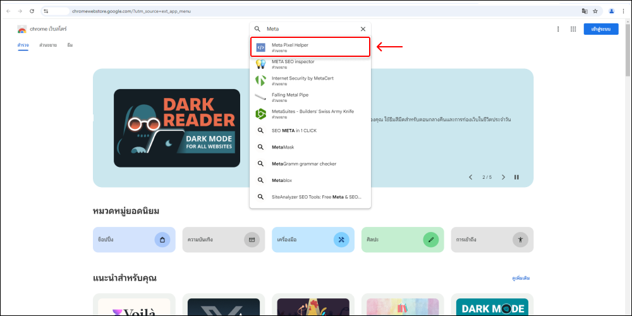Click MetaSuites green hexagon icon
632x316 pixels.
click(x=261, y=114)
